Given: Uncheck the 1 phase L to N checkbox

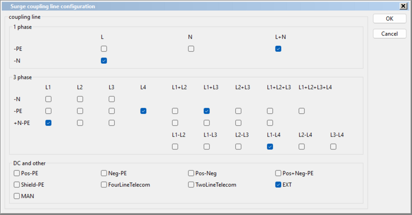Looking at the screenshot, I should pos(104,61).
